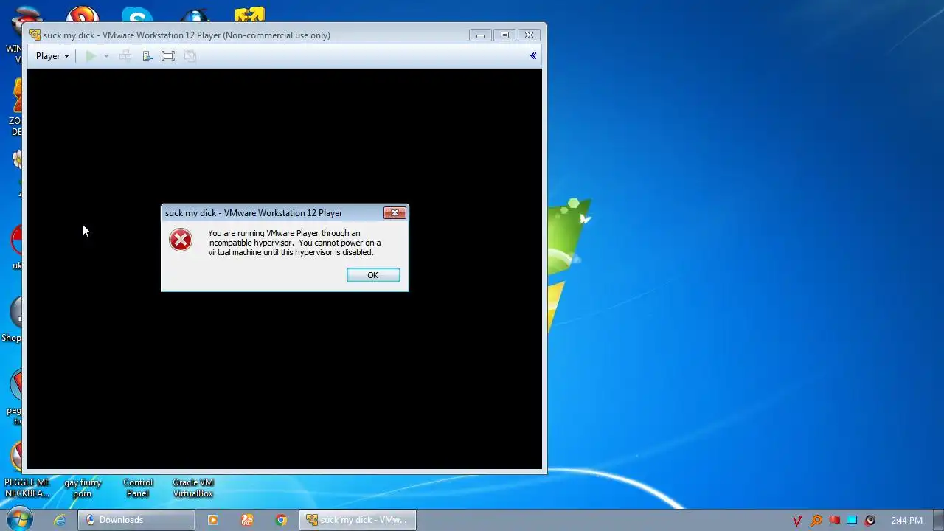This screenshot has height=531, width=944.
Task: Enter full screen mode via toolbar icon
Action: click(168, 56)
